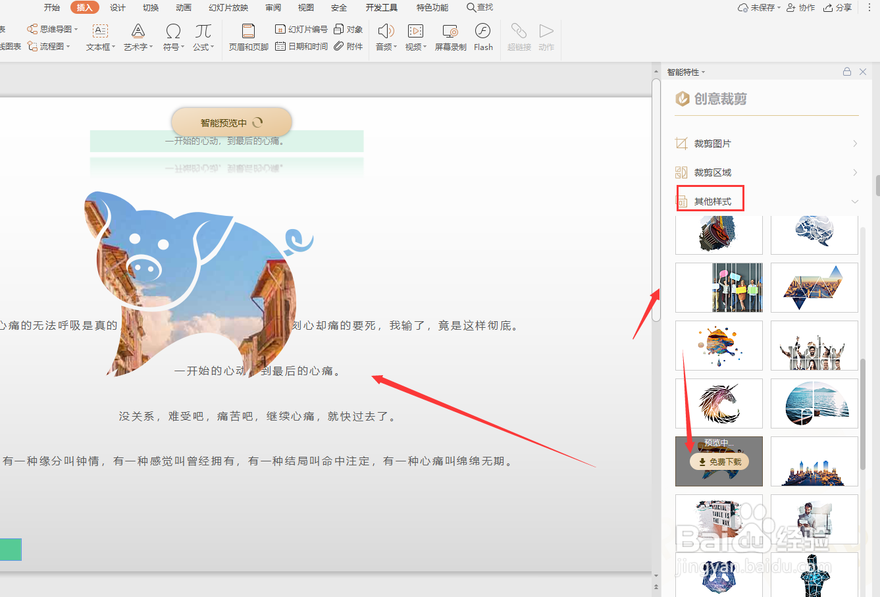880x597 pixels.
Task: Switch to the 设计 ribbon tab
Action: tap(117, 8)
